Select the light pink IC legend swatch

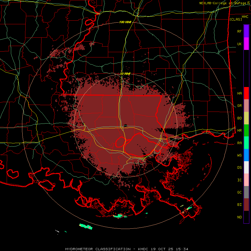(x=246, y=180)
